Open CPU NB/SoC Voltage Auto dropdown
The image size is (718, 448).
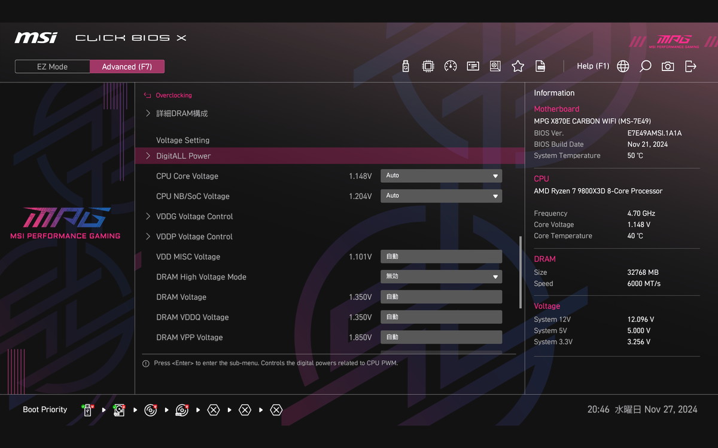[442, 196]
